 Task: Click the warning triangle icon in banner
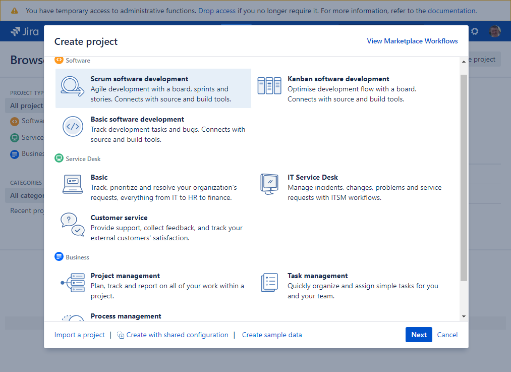[x=14, y=11]
